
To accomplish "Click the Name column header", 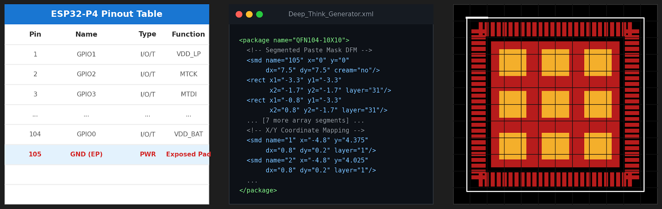I will pyautogui.click(x=86, y=34).
